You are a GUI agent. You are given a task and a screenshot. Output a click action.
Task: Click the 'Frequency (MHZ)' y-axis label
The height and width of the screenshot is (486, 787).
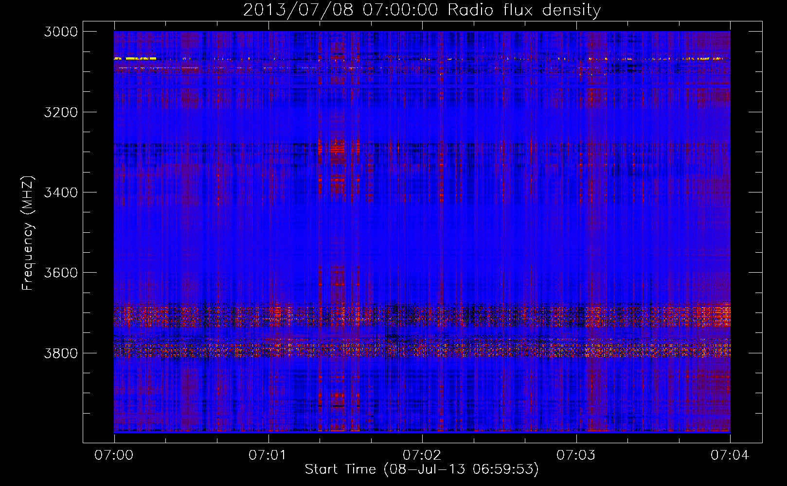[28, 233]
